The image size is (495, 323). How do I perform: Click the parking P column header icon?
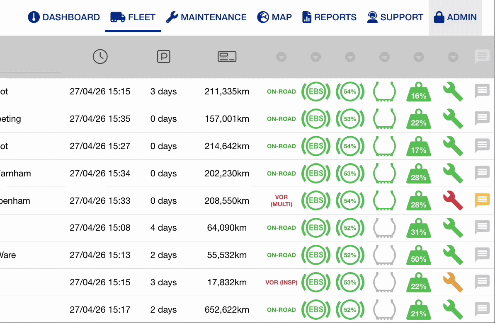(163, 57)
